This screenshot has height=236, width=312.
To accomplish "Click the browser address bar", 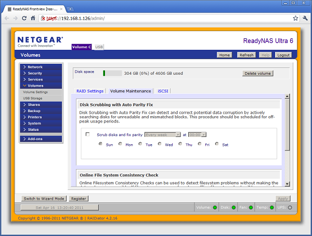I will (169, 19).
